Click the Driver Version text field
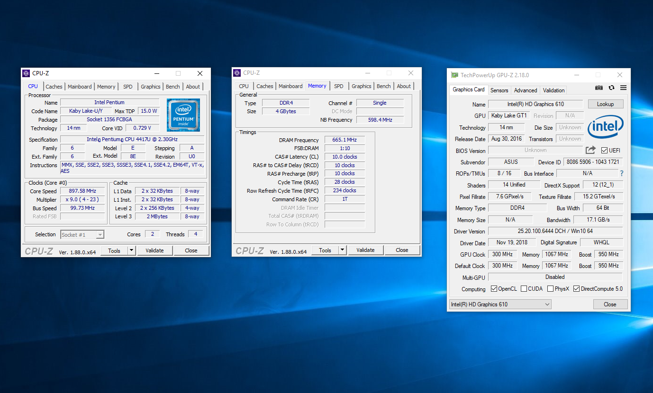 click(x=555, y=231)
